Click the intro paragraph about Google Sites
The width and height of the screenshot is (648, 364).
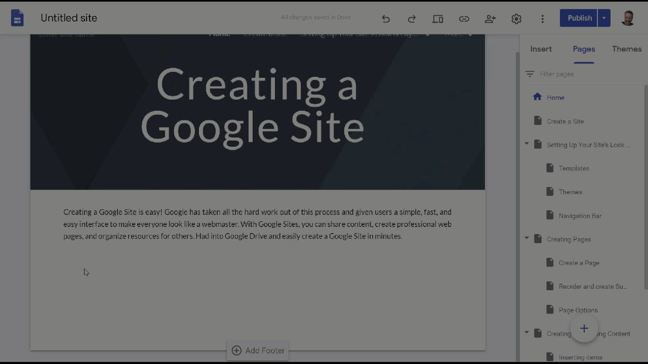258,224
